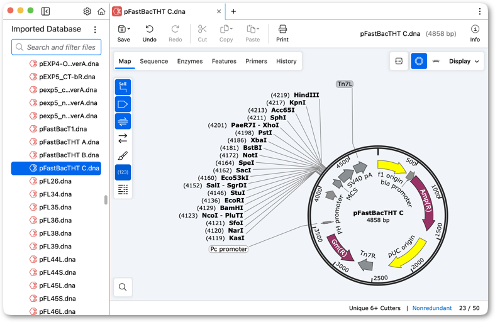Screen dimensions: 495x322
Task: Select the f1 origin feature arrow
Action: (x=391, y=167)
